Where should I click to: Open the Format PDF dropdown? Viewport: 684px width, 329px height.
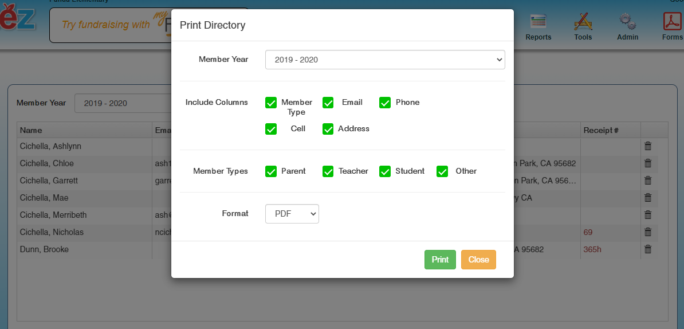pos(292,214)
